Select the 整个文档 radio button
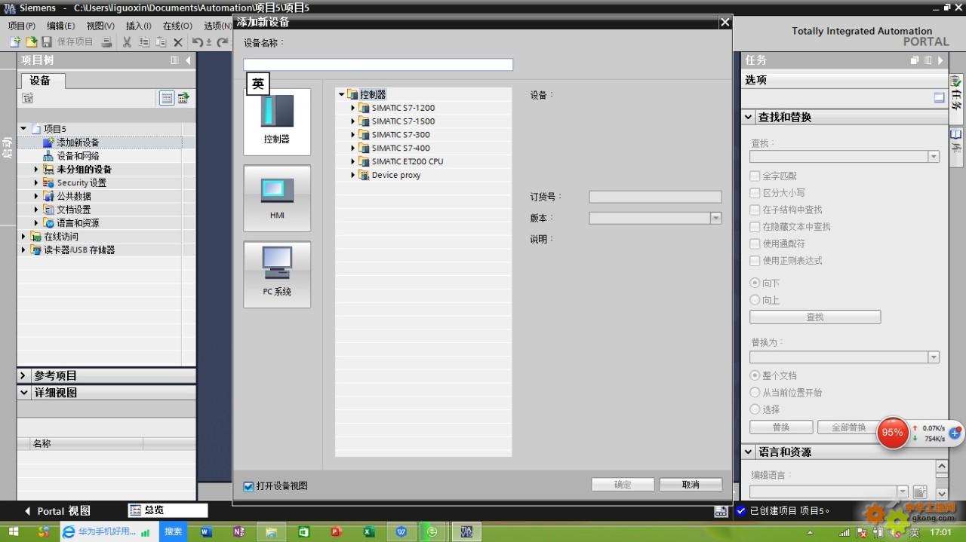The image size is (966, 542). 755,375
